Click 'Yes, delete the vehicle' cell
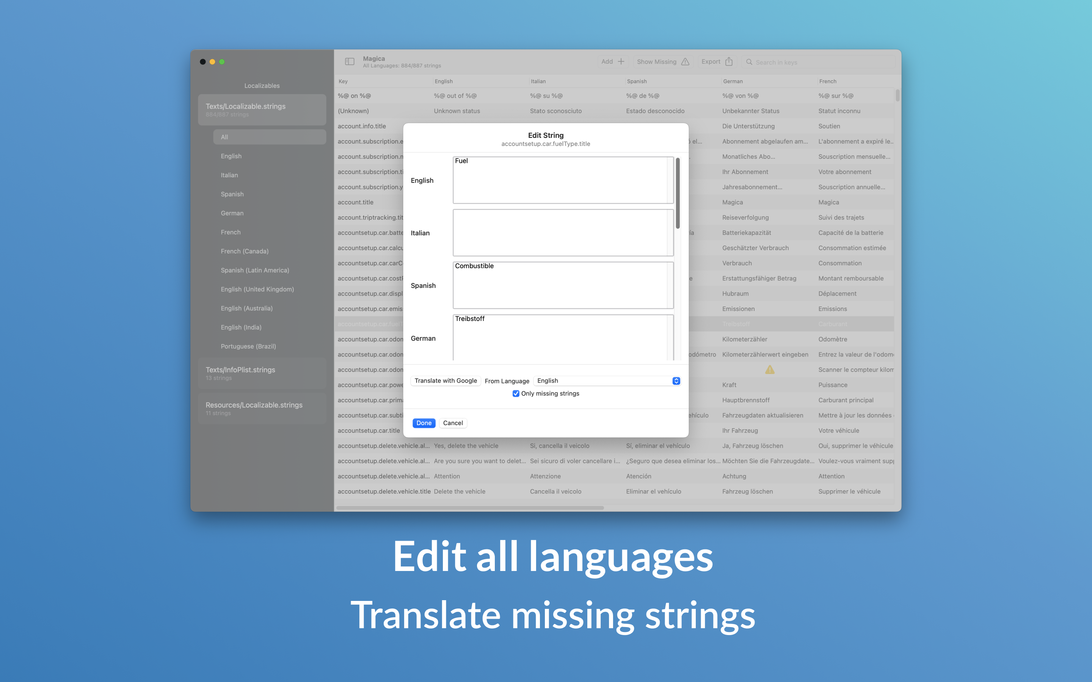Image resolution: width=1092 pixels, height=682 pixels. [466, 446]
